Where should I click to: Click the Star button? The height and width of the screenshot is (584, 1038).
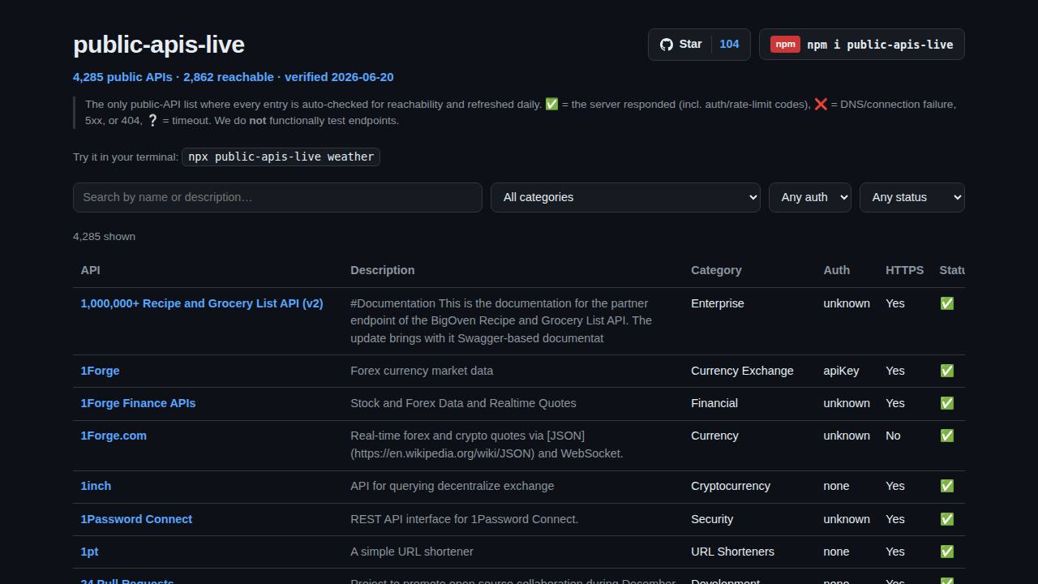coord(699,45)
